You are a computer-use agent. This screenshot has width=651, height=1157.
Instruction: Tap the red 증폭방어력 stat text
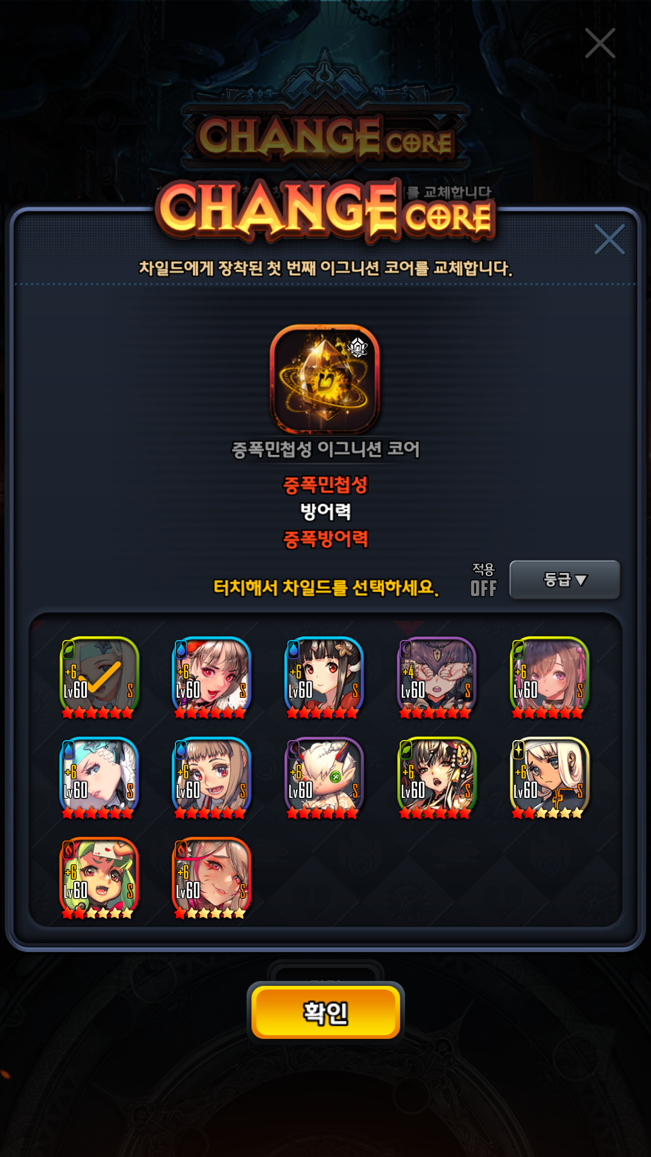tap(325, 539)
